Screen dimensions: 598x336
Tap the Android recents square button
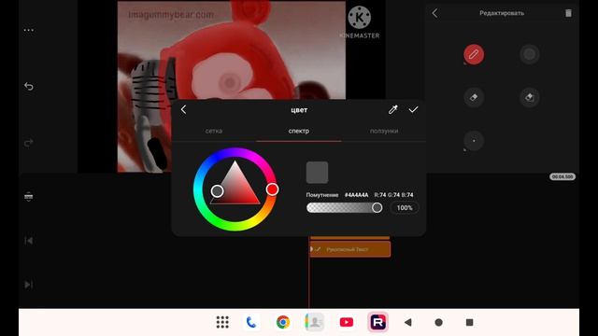coord(469,322)
